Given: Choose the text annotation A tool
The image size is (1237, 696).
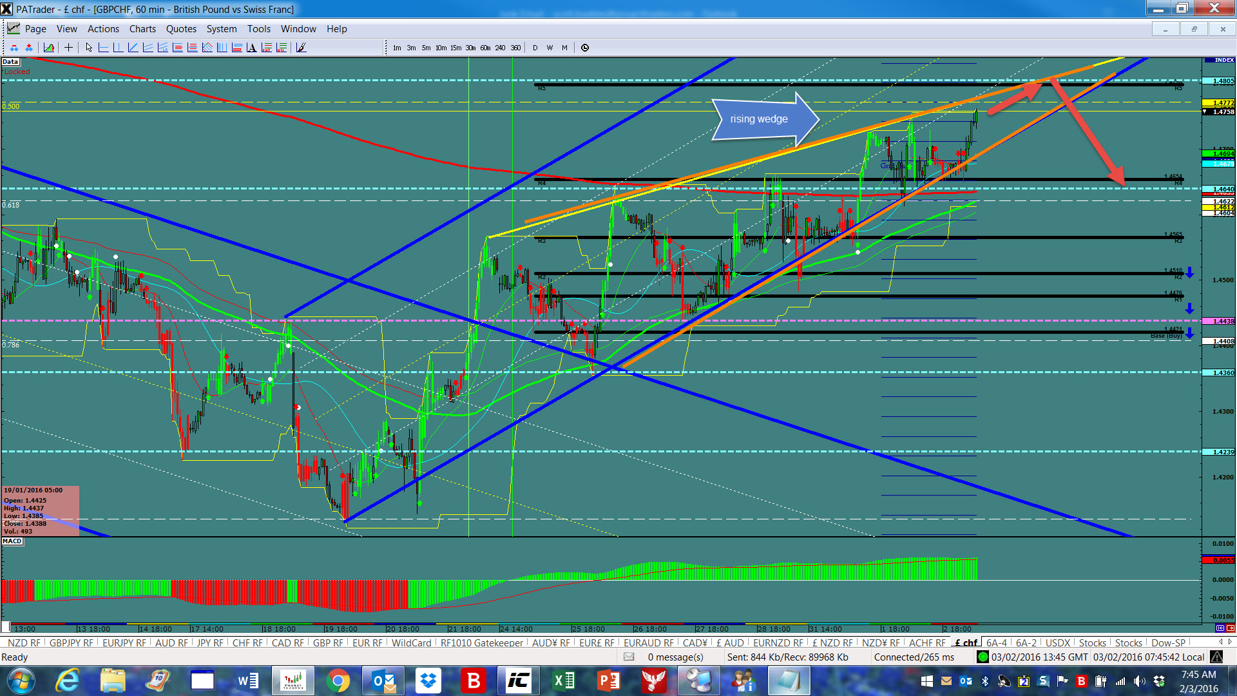Looking at the screenshot, I should (252, 47).
